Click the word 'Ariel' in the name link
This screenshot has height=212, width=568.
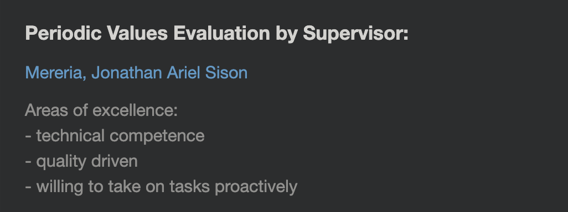(x=183, y=73)
